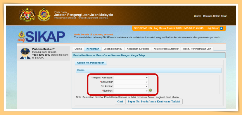Viewport: 242px width, 115px height.
Task: Click the Log Keluar arrow icon
Action: pos(221,28)
